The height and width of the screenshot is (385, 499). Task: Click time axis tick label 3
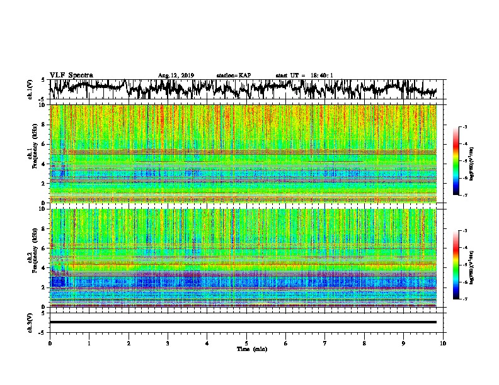[168, 343]
